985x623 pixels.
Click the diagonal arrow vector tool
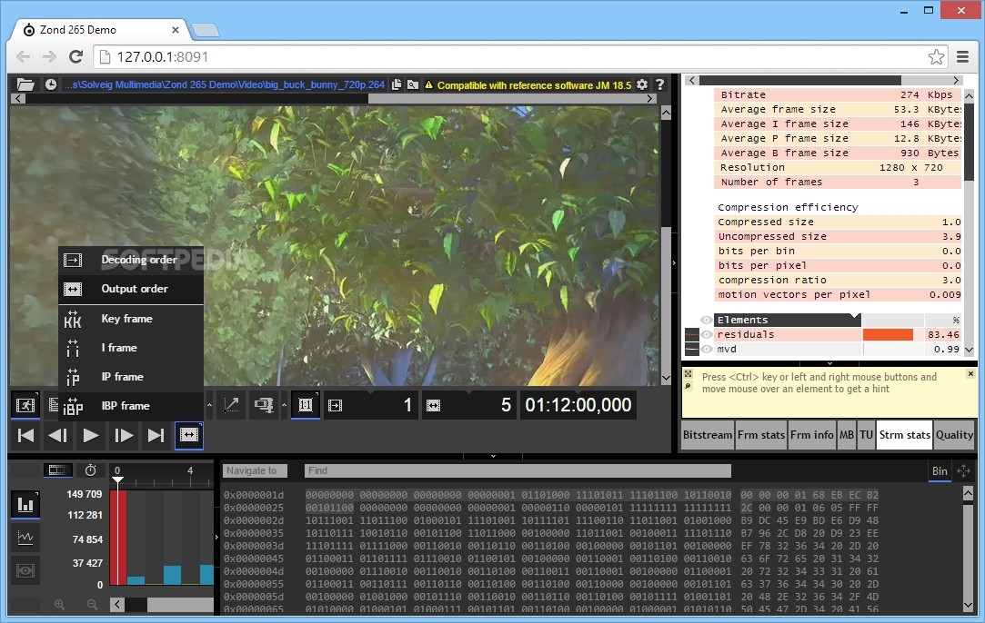click(230, 405)
